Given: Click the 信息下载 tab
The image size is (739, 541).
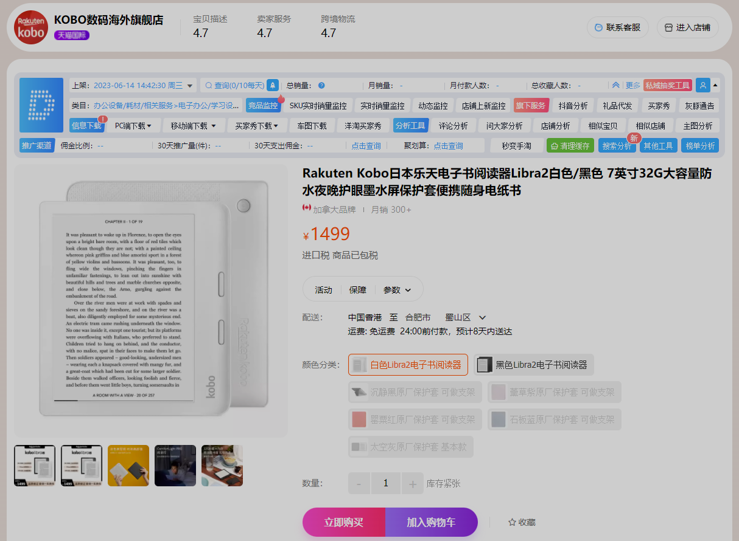Looking at the screenshot, I should pyautogui.click(x=87, y=126).
